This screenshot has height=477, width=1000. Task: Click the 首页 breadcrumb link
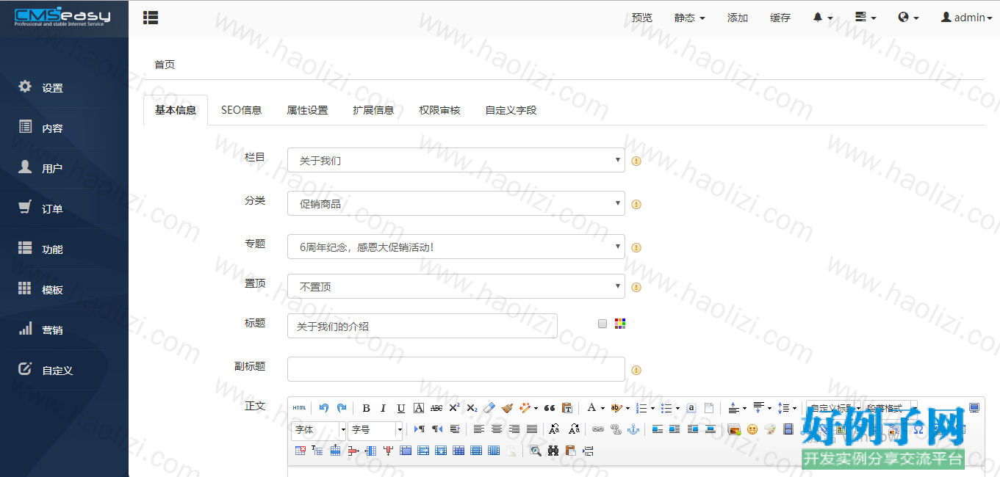coord(165,65)
